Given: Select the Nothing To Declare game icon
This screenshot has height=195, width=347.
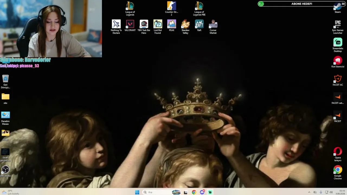Looking at the screenshot, I should [116, 27].
